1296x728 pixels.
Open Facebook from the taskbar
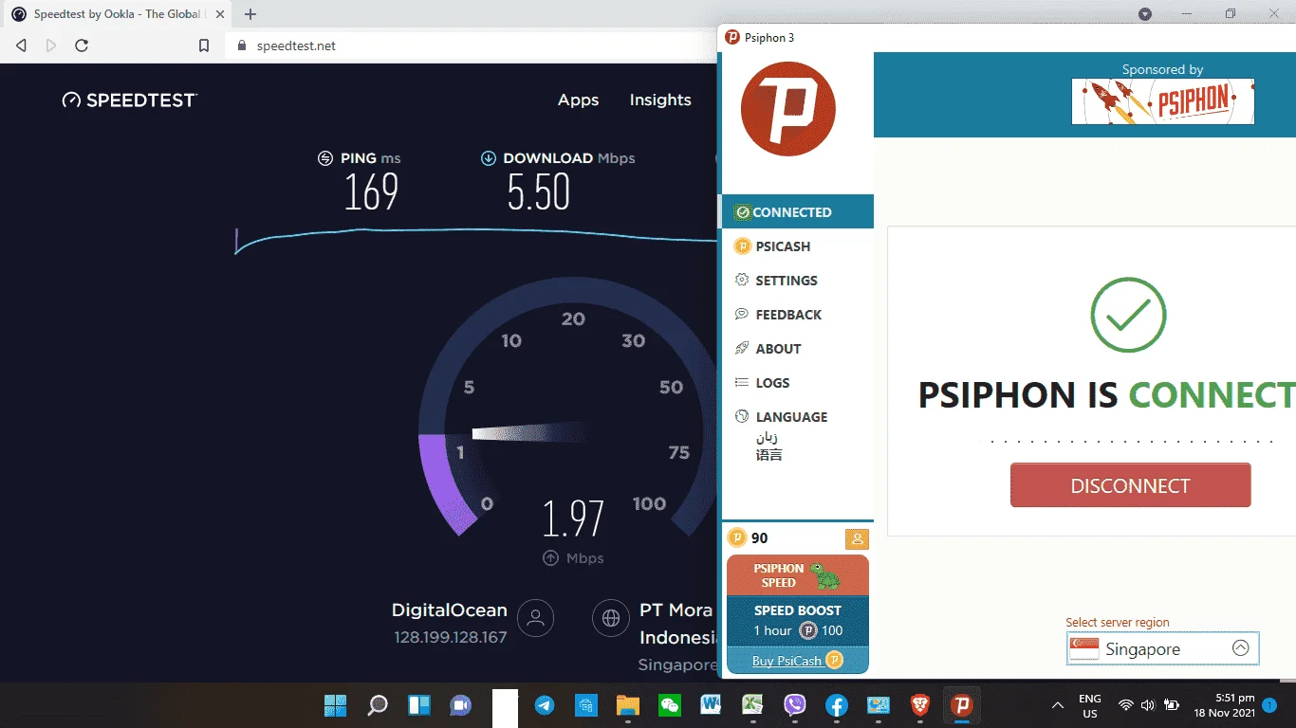[x=837, y=705]
